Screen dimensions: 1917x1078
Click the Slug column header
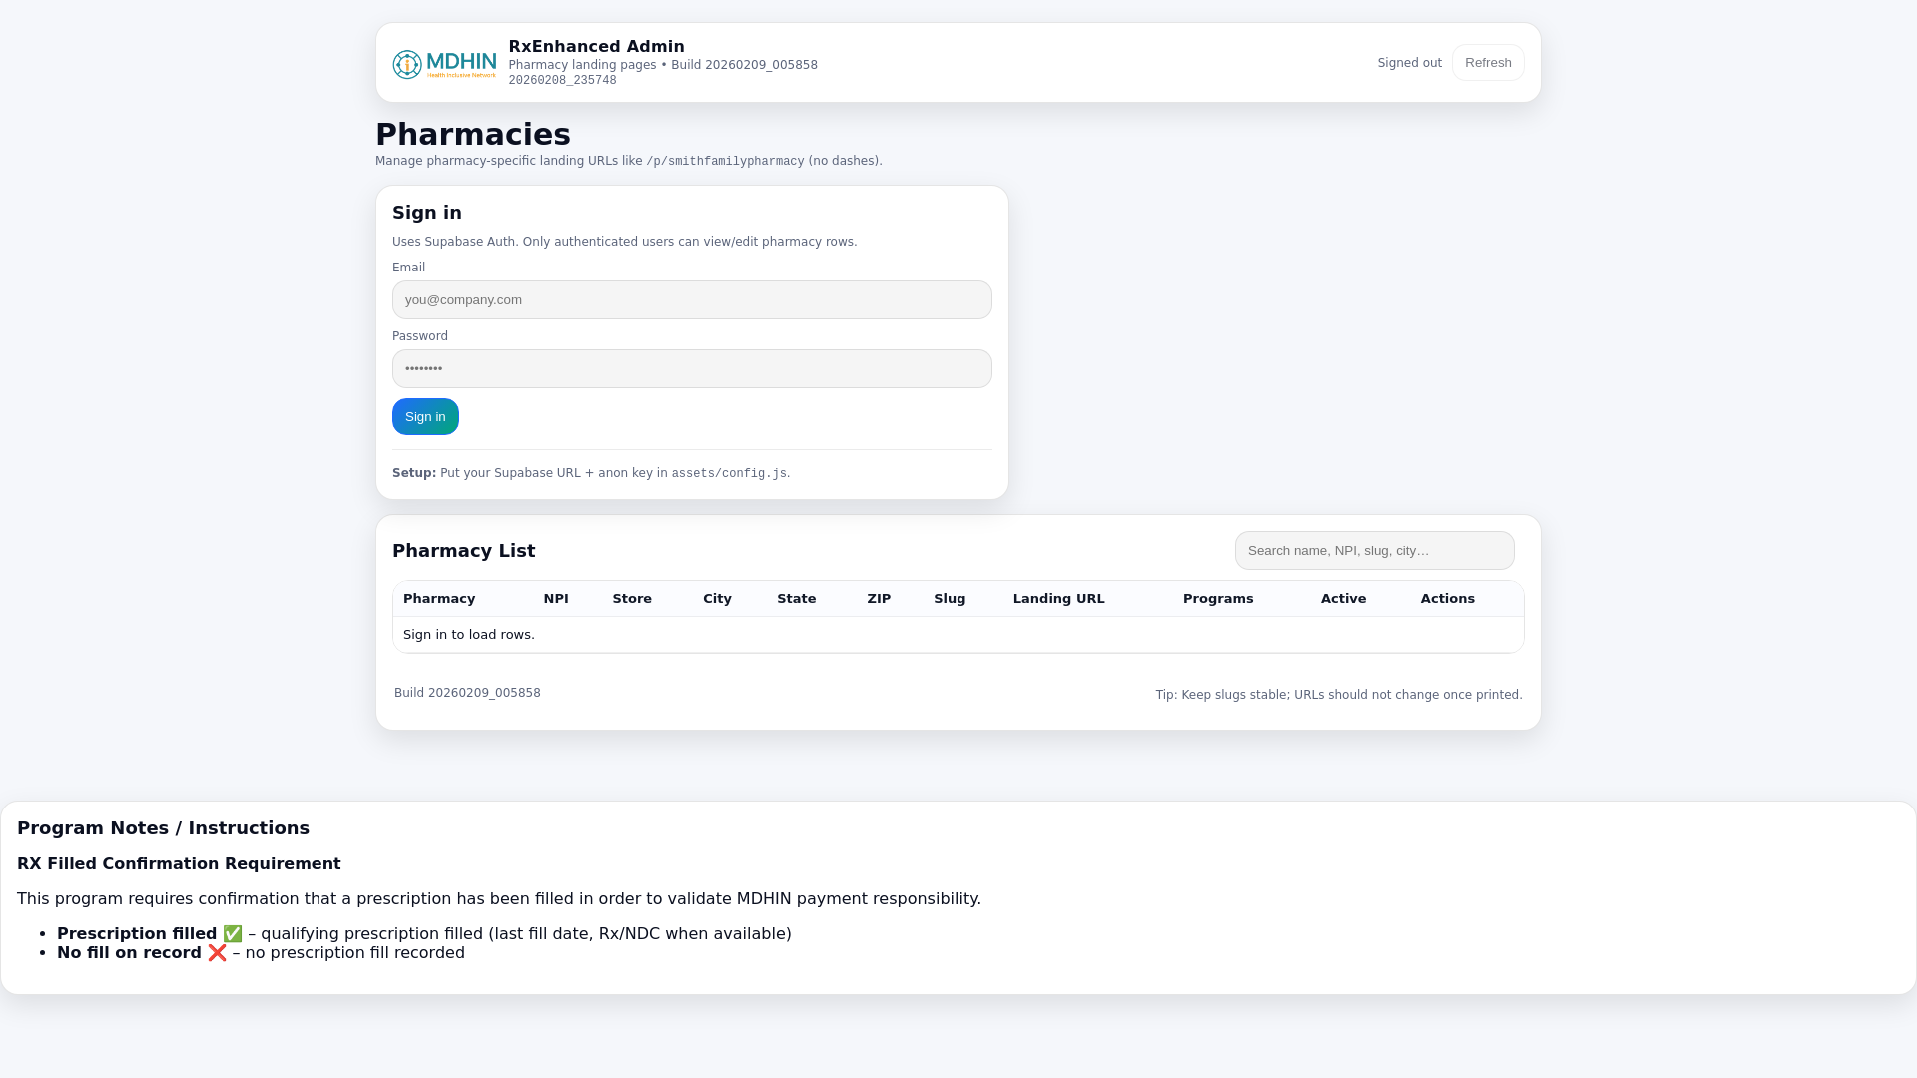pyautogui.click(x=950, y=599)
